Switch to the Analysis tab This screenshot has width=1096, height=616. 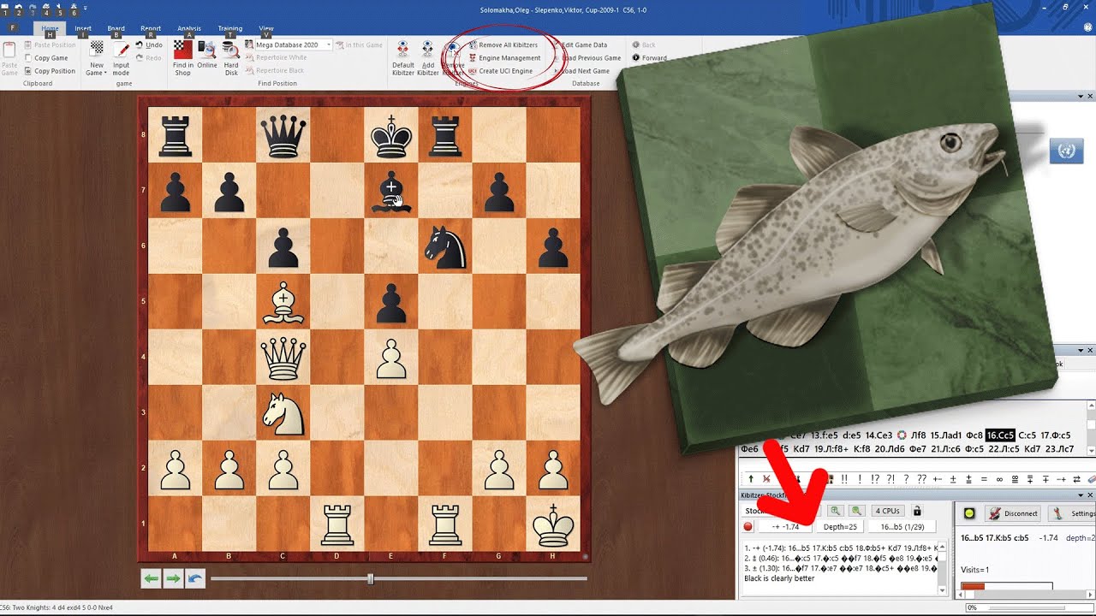click(188, 28)
